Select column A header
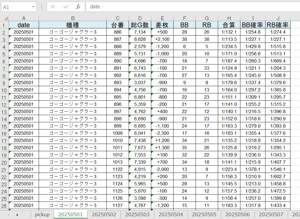The image size is (300, 219). tap(24, 18)
